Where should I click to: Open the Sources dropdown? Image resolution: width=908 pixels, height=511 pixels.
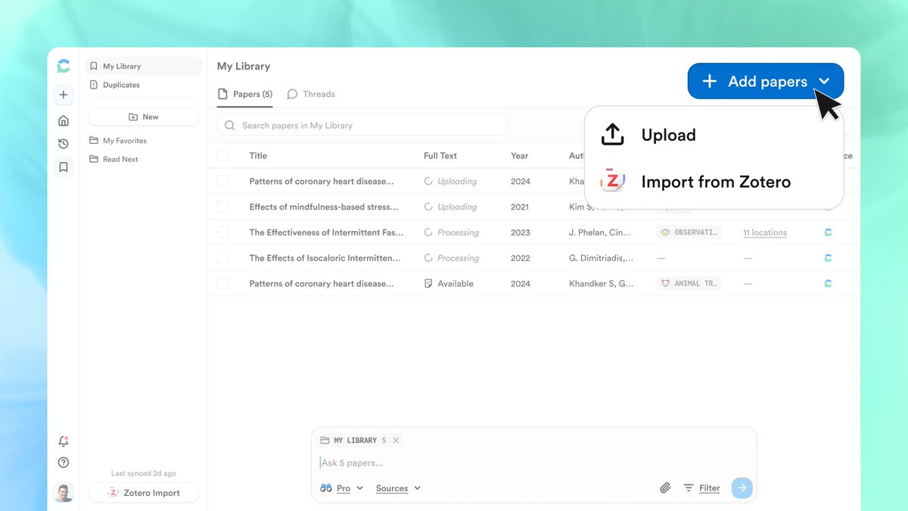point(398,488)
